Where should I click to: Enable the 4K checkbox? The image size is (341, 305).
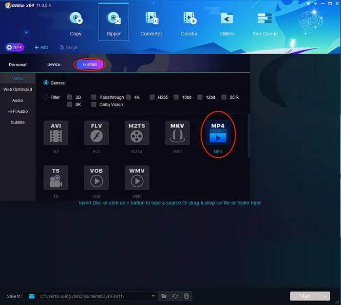[129, 97]
